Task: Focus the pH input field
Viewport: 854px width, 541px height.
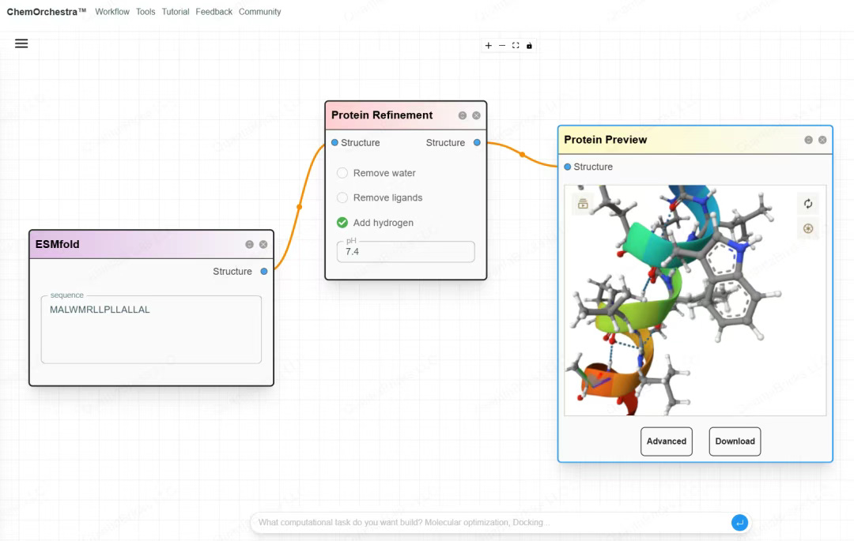Action: [406, 252]
